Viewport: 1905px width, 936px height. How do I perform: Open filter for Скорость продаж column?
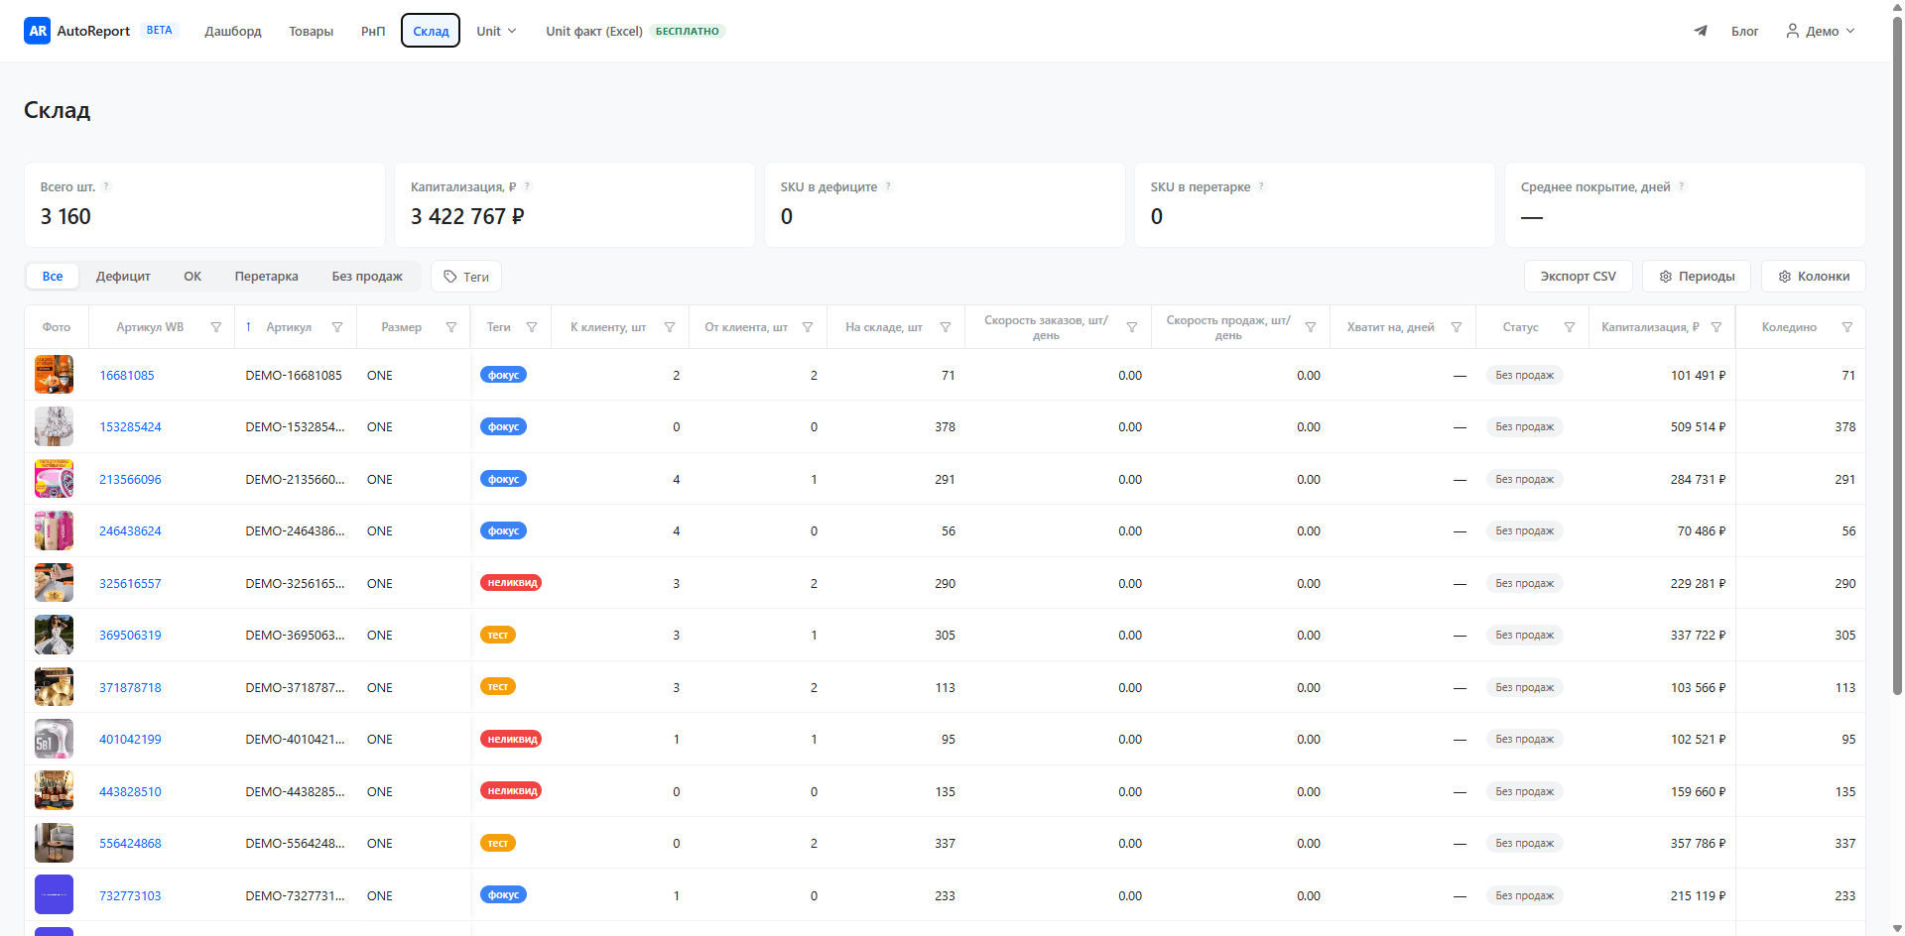coord(1311,327)
